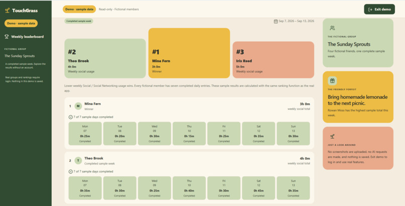This screenshot has height=206, width=405.
Task: Click Theo Brook's Mon 07 day tile
Action: point(85,188)
